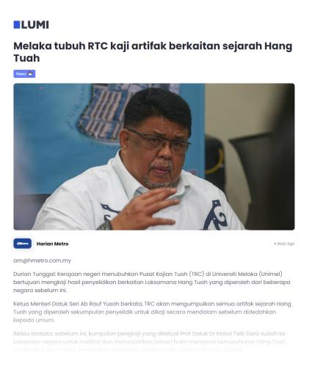Image resolution: width=315 pixels, height=367 pixels.
Task: Click the blue square LUMI logo icon
Action: (17, 25)
